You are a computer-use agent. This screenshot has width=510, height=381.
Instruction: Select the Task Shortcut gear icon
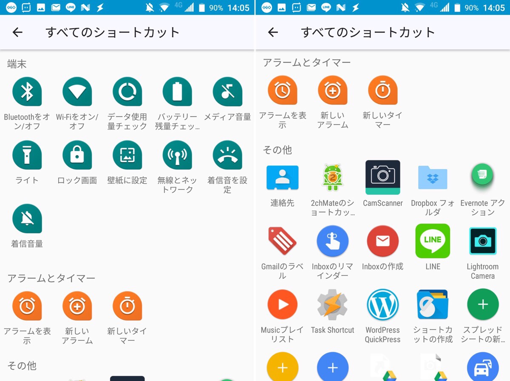(x=333, y=305)
